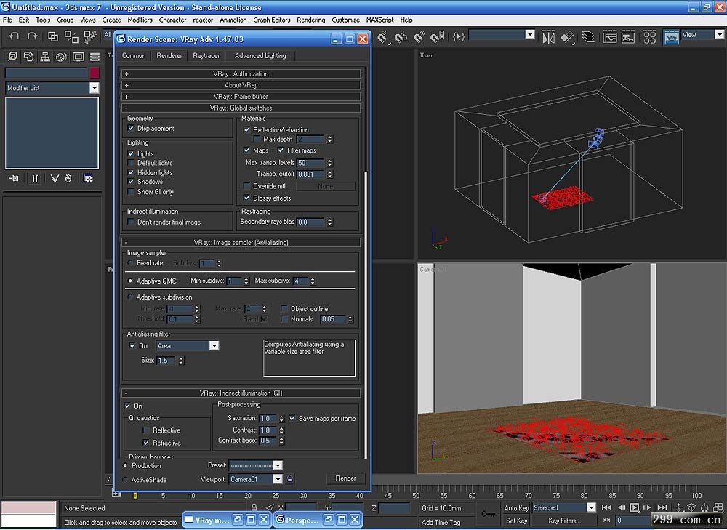The image size is (727, 530).
Task: Enable the Show GI only checkbox
Action: click(131, 191)
